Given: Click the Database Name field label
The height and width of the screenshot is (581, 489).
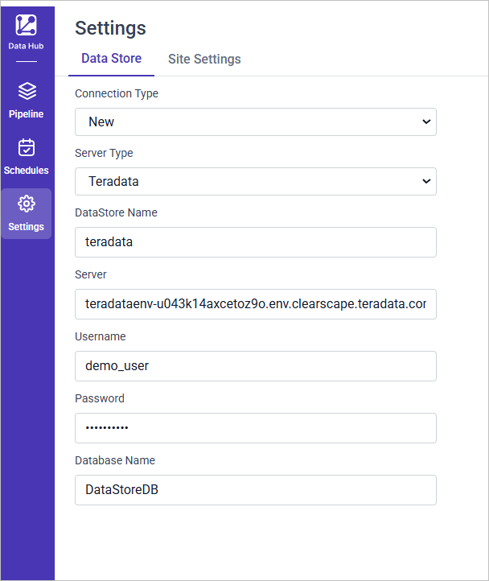Looking at the screenshot, I should (115, 460).
